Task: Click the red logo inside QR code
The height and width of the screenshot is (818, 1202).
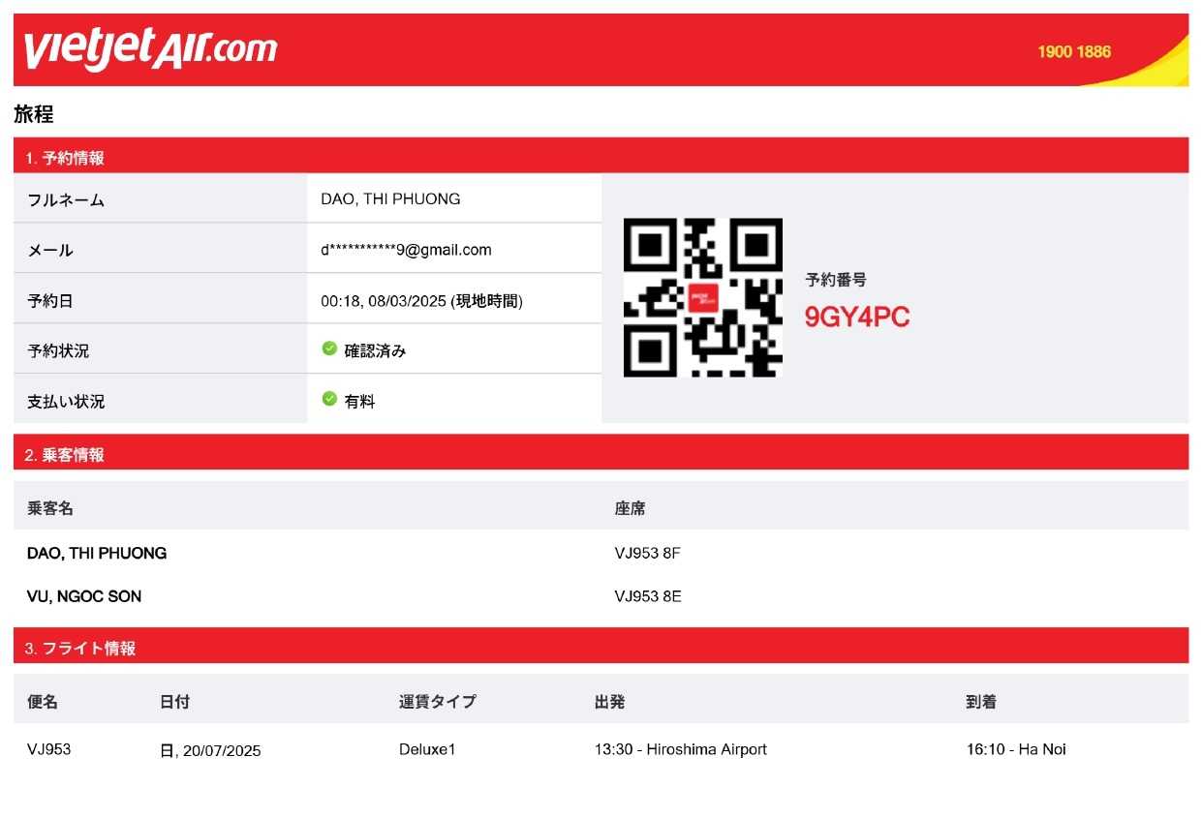Action: [x=702, y=297]
